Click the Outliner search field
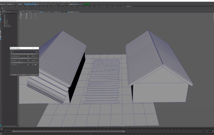This screenshot has width=214, height=135. [10, 13]
